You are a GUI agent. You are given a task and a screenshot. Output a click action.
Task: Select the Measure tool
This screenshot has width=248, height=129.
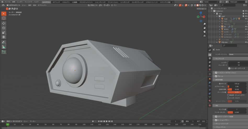(x=4, y=47)
